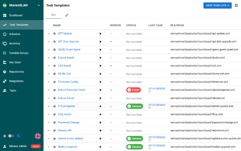Open the Key Store page

point(22,63)
